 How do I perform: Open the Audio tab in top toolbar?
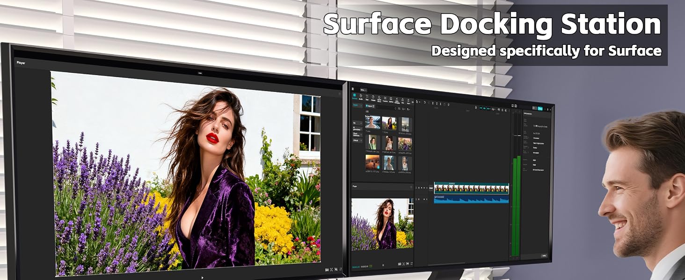coord(361,97)
